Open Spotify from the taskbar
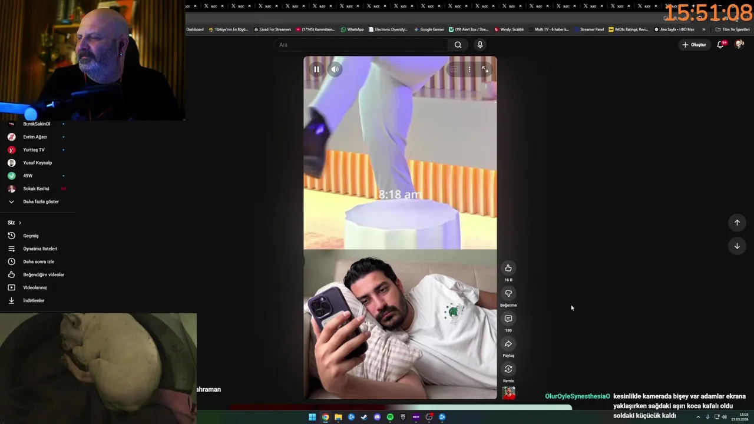Image resolution: width=754 pixels, height=424 pixels. pos(390,417)
